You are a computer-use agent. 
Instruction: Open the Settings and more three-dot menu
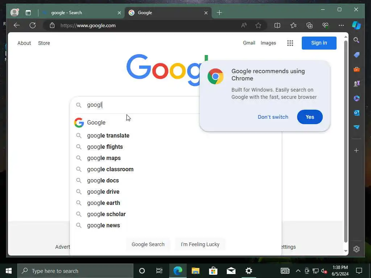point(341,25)
